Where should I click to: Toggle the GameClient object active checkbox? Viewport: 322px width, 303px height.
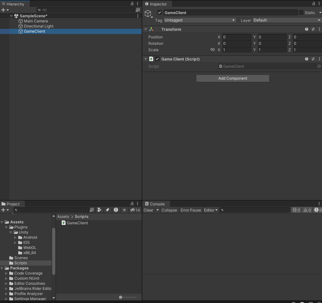[160, 12]
